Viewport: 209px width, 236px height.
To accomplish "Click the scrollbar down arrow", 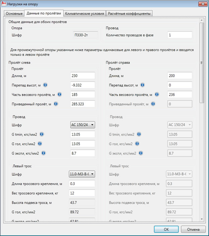I will point(202,219).
